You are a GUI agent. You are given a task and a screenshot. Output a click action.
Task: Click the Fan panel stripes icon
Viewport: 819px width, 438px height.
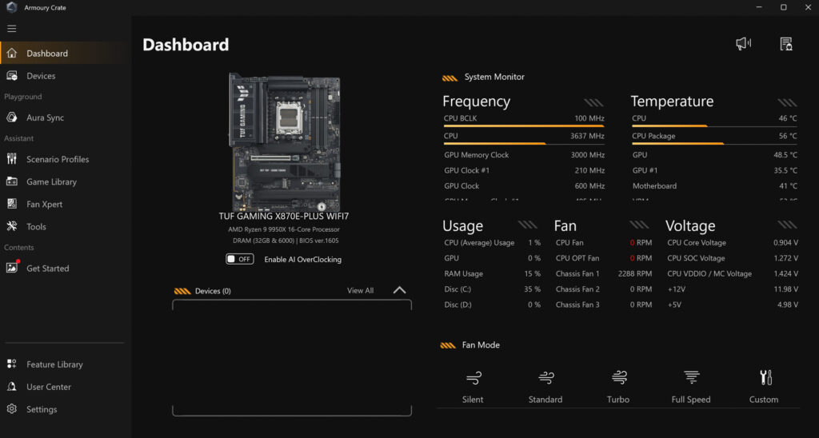coord(639,225)
